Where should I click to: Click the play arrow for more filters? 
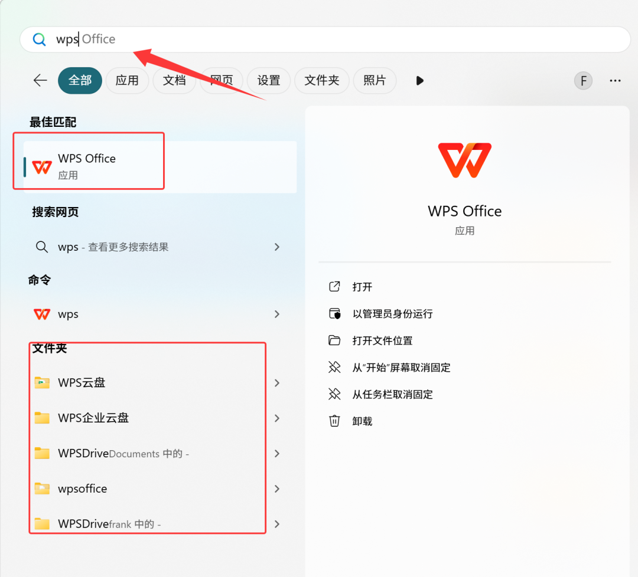point(419,81)
